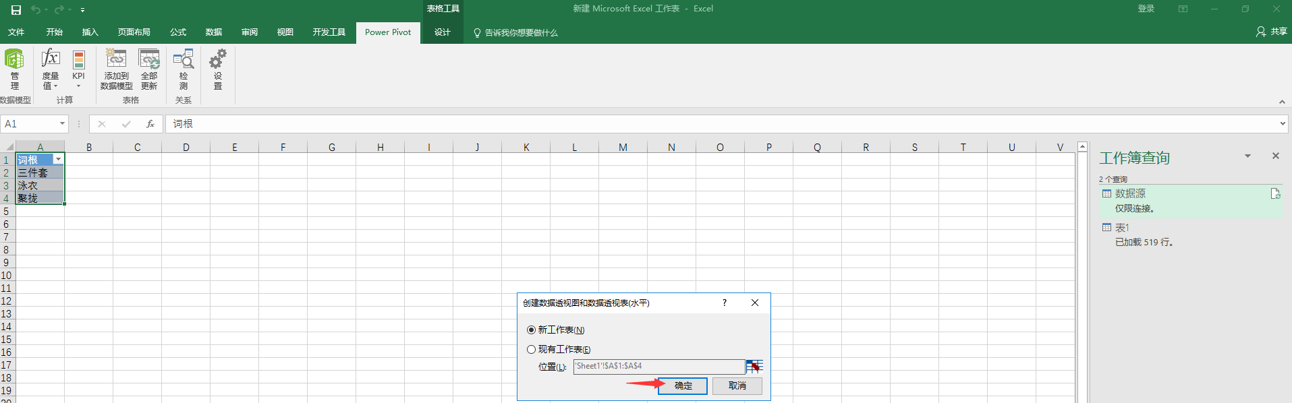The height and width of the screenshot is (403, 1292).
Task: Open the Power Pivot Manage data model
Action: tap(14, 68)
